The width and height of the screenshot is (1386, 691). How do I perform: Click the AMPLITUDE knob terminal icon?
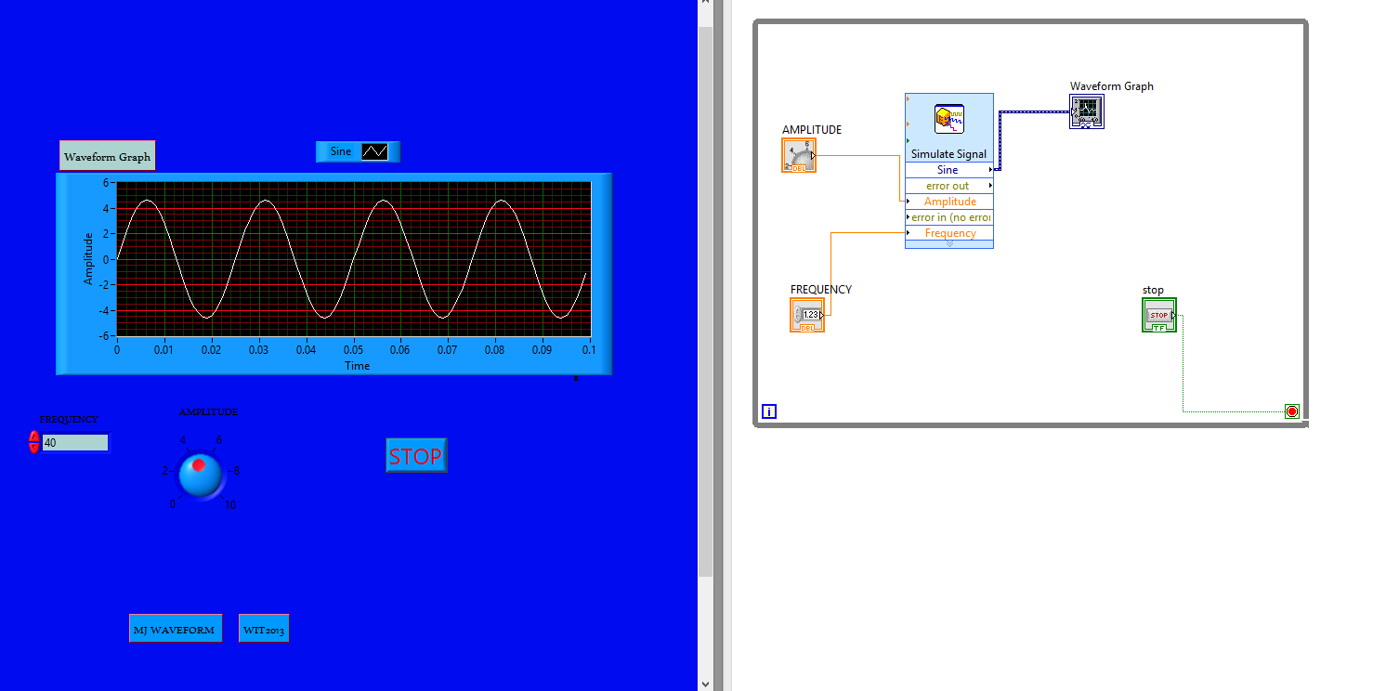pyautogui.click(x=799, y=155)
